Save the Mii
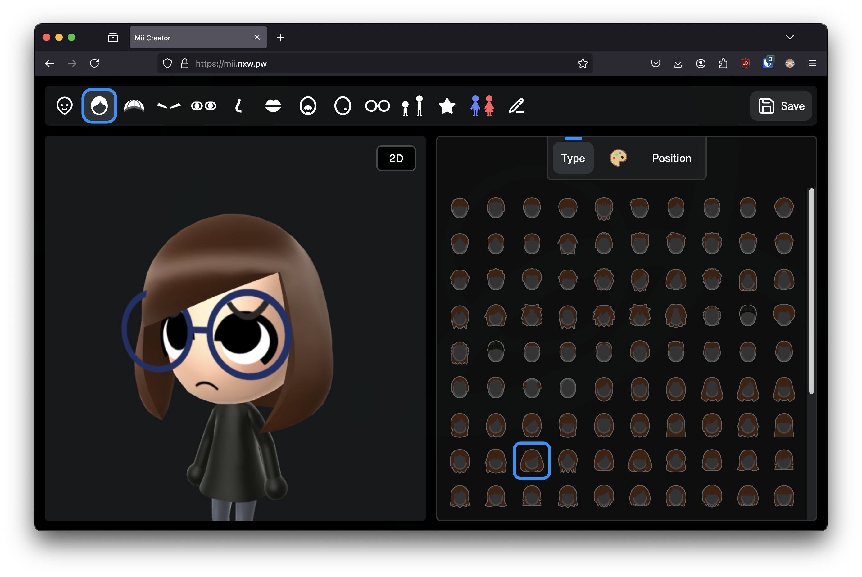862x577 pixels. coord(781,106)
